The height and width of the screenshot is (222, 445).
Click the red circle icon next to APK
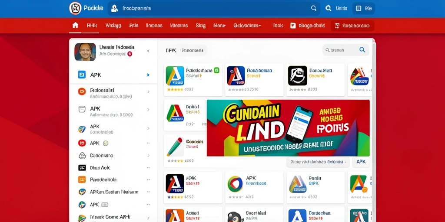tap(82, 143)
